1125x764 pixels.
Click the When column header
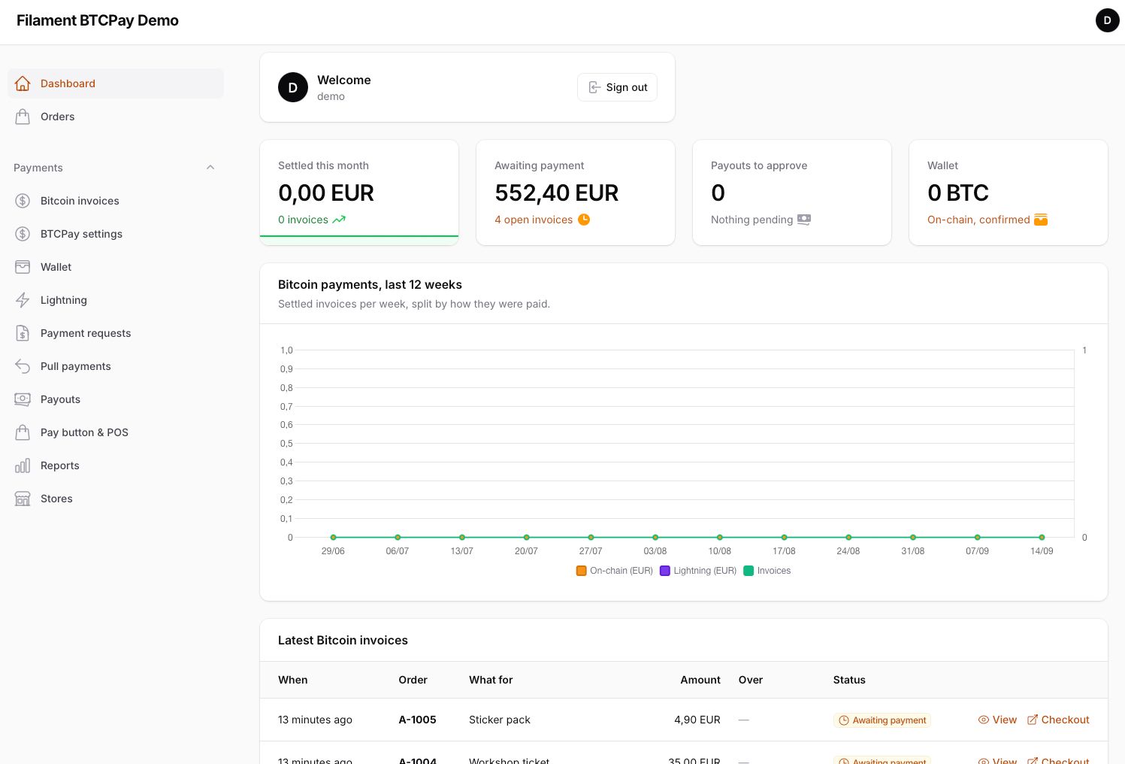coord(293,680)
